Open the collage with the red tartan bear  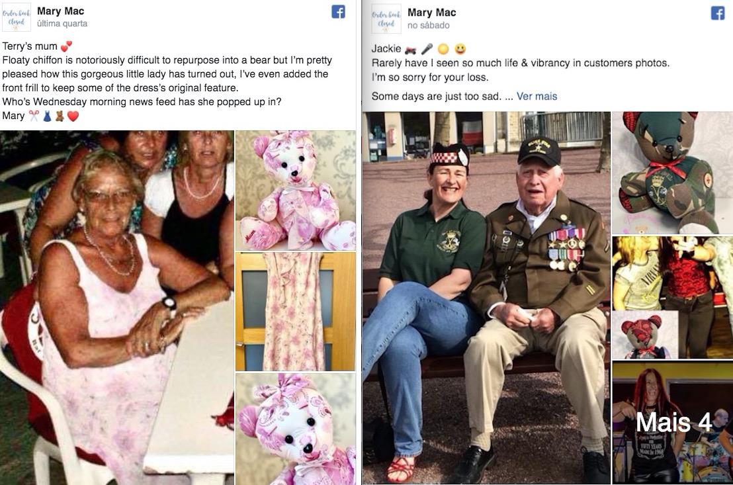click(x=673, y=298)
